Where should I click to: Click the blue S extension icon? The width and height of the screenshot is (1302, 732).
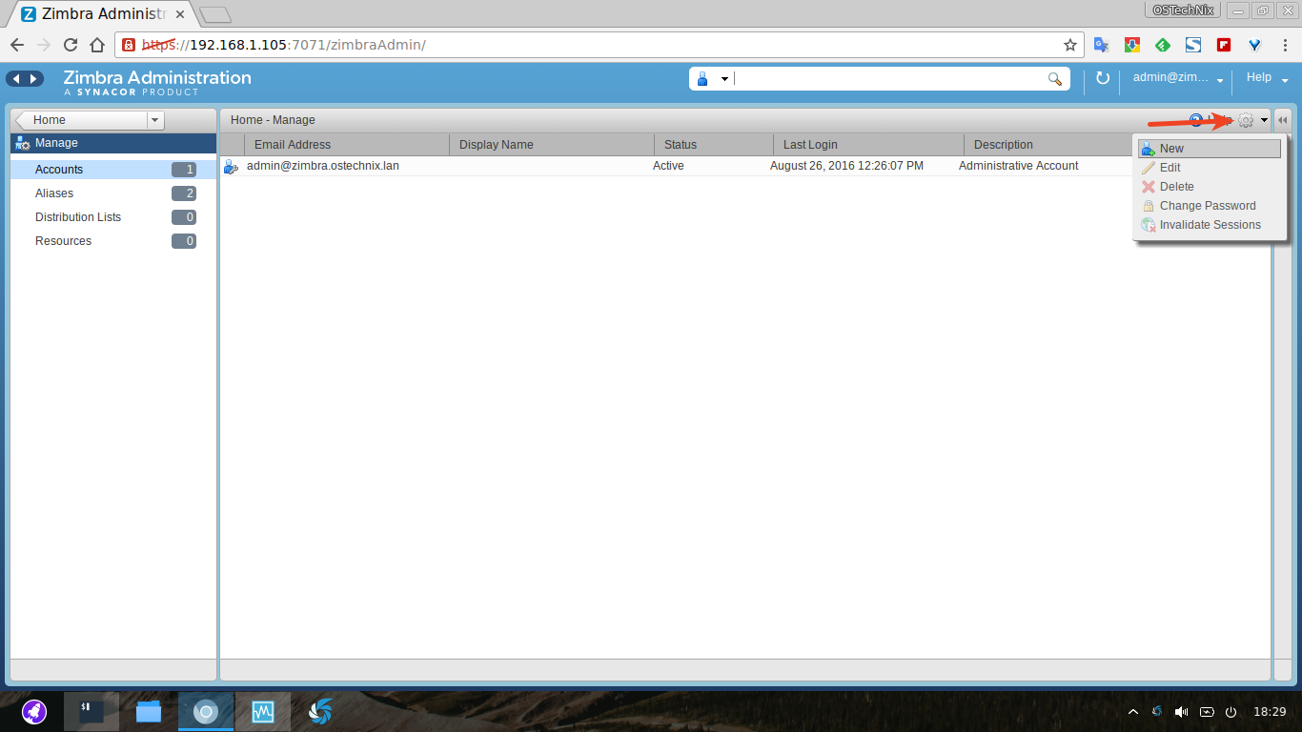point(1193,45)
